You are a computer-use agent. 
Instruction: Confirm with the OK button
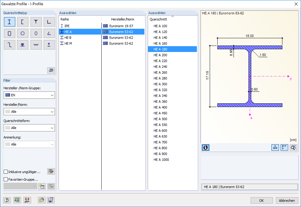(262, 201)
